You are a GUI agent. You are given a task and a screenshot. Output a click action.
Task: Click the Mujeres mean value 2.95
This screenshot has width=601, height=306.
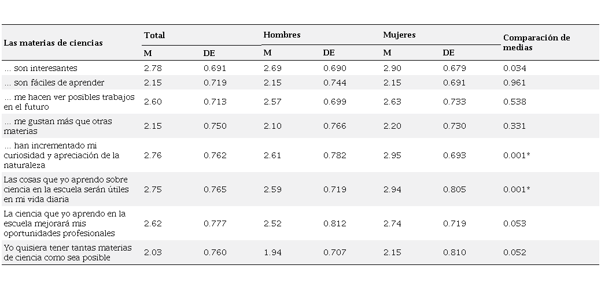(392, 155)
